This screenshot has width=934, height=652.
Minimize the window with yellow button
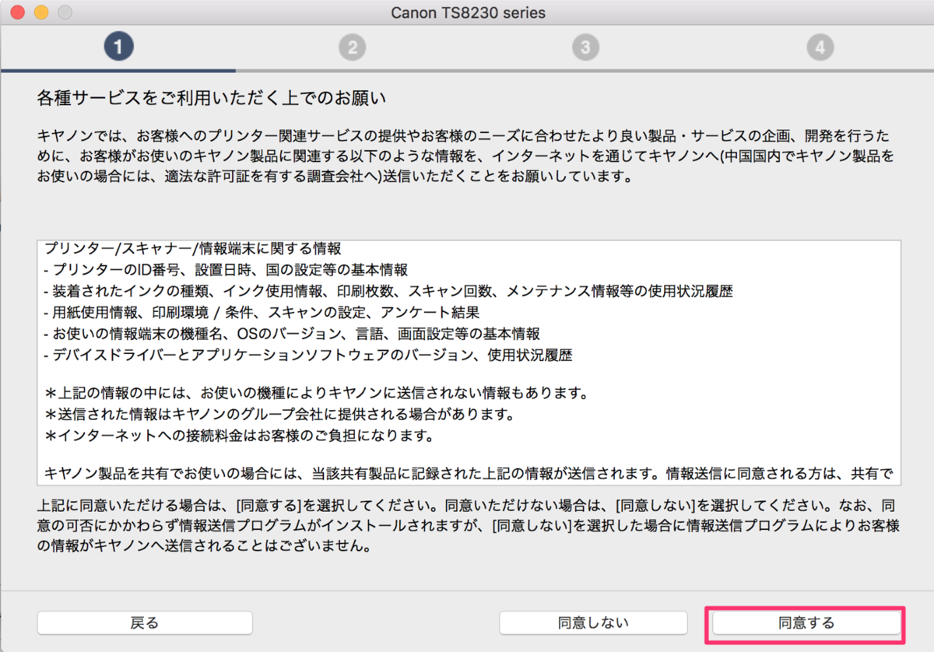[x=40, y=12]
